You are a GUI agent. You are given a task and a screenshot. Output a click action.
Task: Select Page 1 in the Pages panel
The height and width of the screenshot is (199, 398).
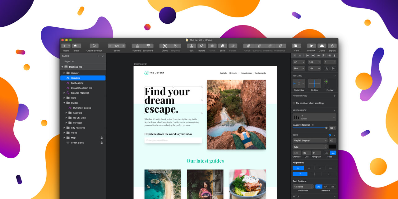[68, 61]
